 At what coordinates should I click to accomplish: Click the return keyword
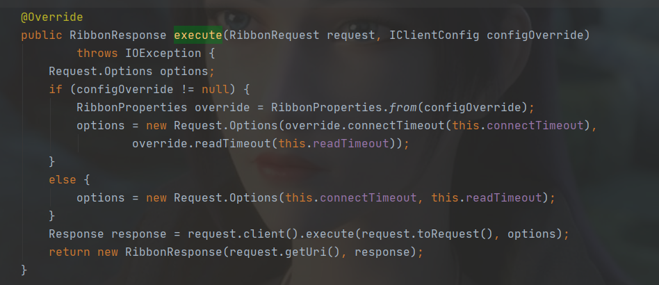tap(70, 252)
